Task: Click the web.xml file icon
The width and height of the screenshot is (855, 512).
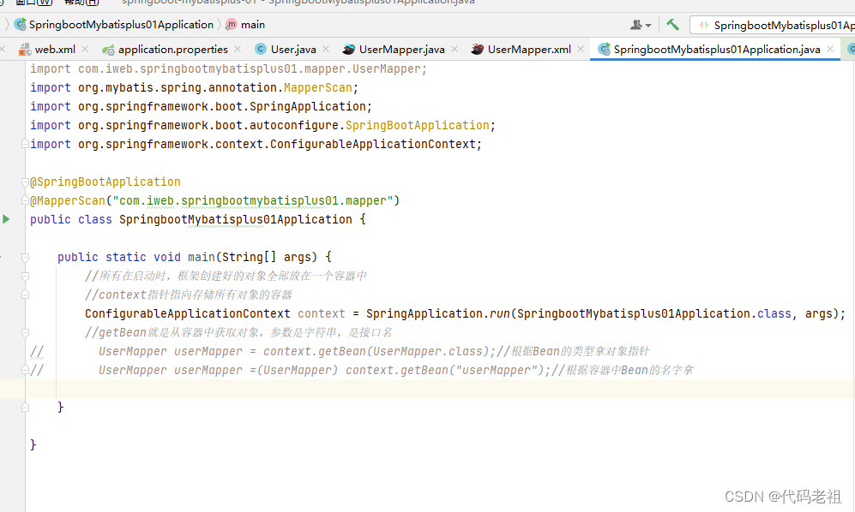Action: click(25, 50)
